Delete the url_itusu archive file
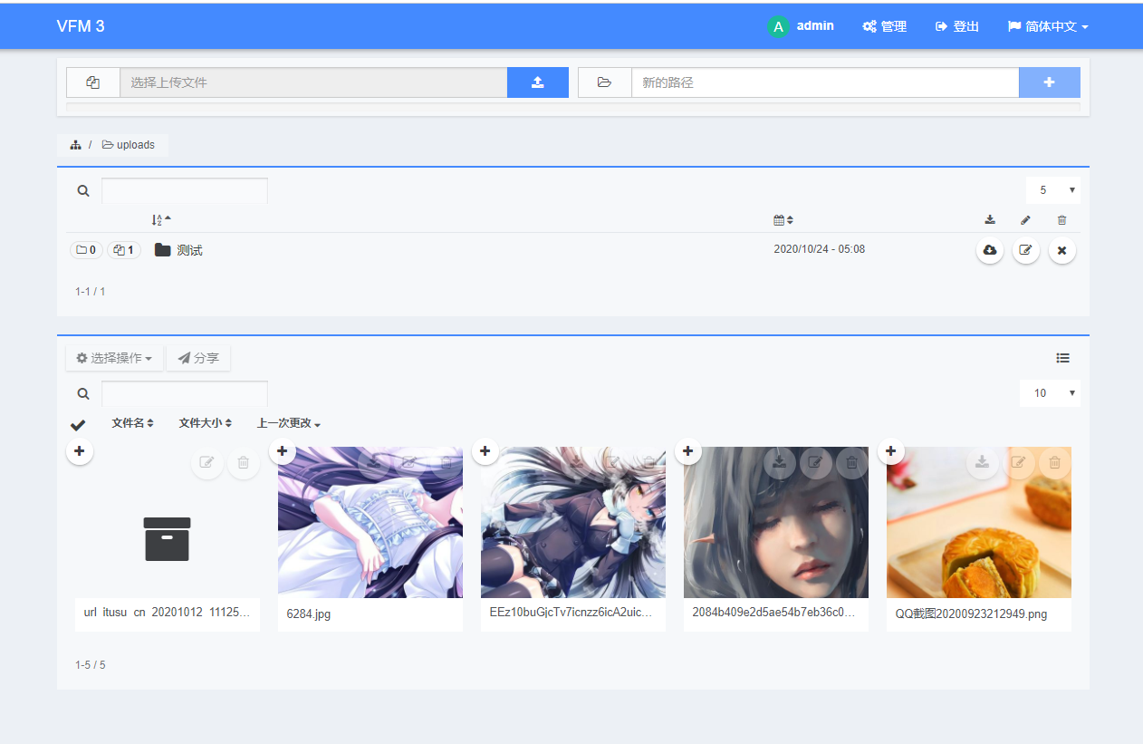The height and width of the screenshot is (744, 1143). (x=243, y=463)
